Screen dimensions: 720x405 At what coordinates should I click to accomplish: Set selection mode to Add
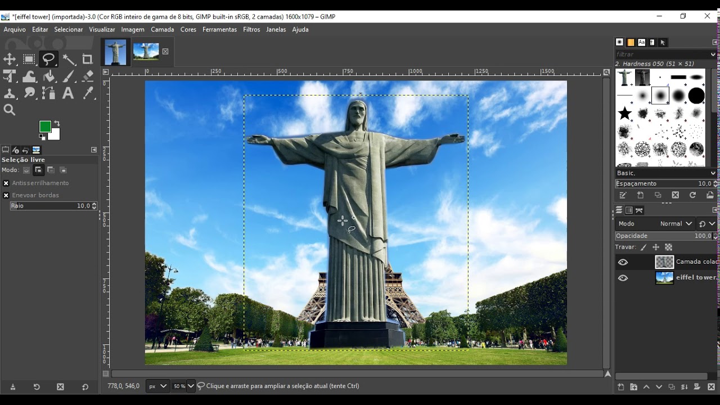point(38,170)
